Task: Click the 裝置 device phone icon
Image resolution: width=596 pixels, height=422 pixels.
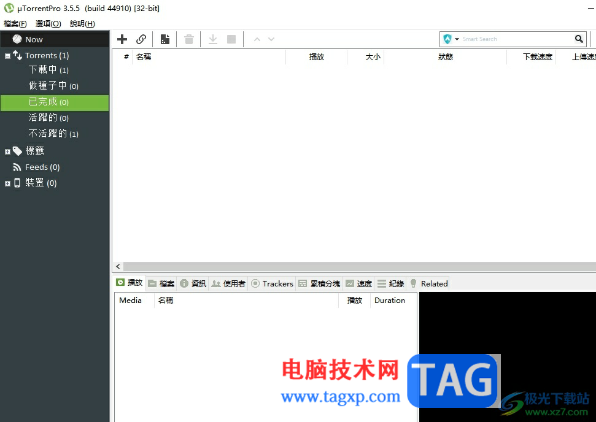Action: (x=17, y=183)
